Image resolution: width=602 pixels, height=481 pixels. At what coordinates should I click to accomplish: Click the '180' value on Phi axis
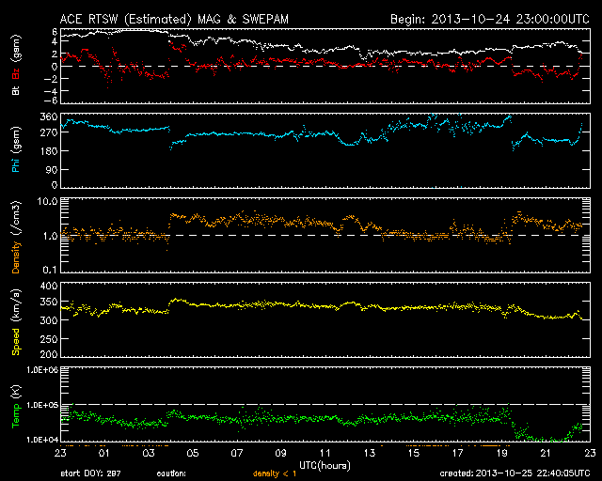point(49,151)
